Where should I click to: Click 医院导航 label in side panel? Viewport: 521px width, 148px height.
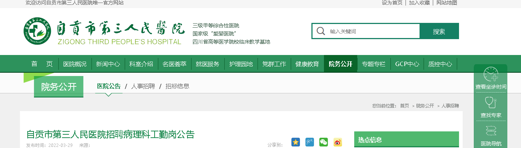[x=491, y=144]
